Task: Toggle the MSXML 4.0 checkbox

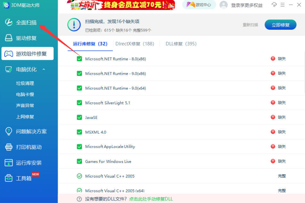Action: click(x=79, y=132)
